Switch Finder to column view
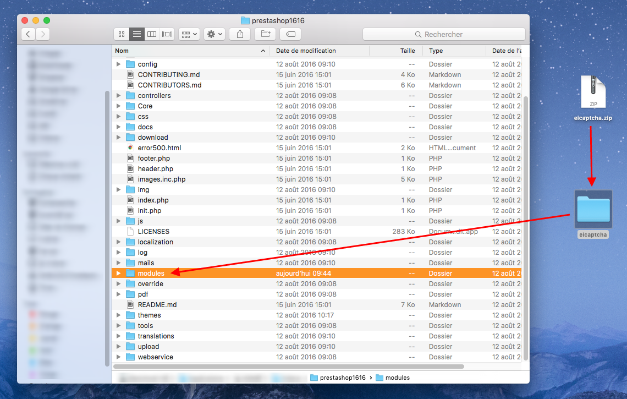Image resolution: width=627 pixels, height=399 pixels. click(x=152, y=34)
